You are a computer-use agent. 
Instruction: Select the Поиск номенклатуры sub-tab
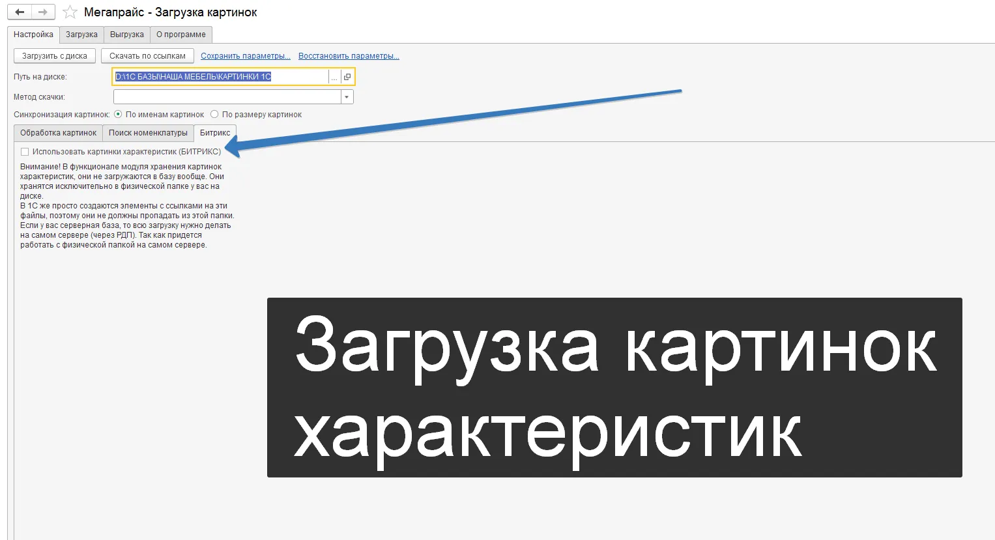(x=148, y=133)
